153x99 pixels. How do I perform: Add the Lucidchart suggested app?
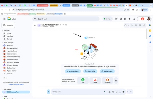pyautogui.click(x=108, y=80)
